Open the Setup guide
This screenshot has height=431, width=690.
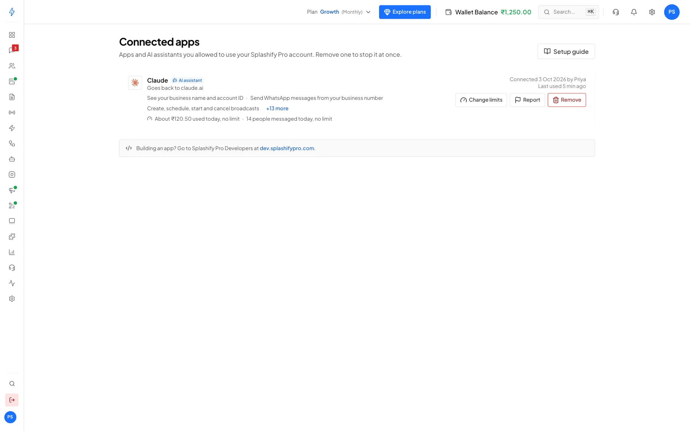tap(566, 51)
